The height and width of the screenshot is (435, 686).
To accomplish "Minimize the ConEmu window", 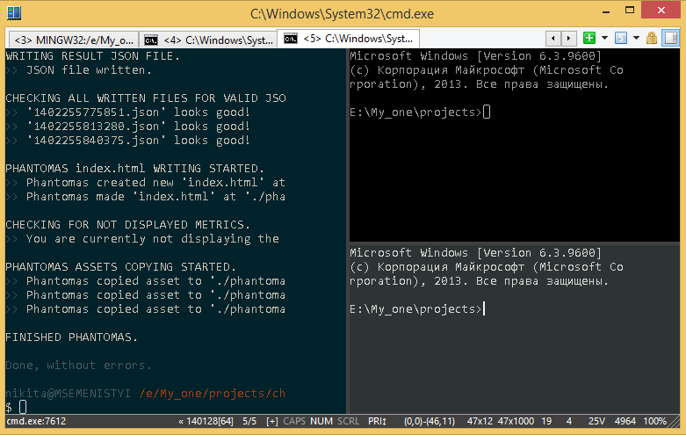I will pos(606,11).
